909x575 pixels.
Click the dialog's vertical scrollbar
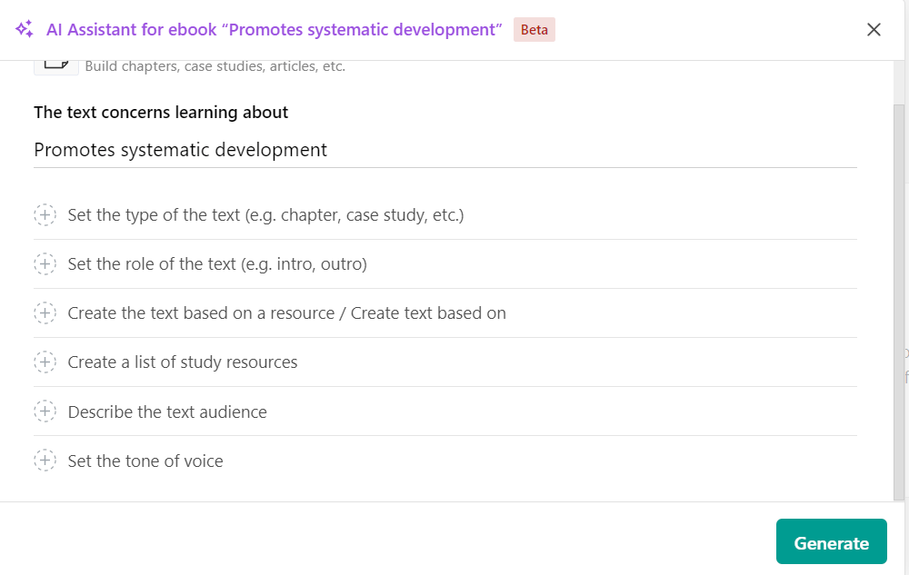pos(899,300)
